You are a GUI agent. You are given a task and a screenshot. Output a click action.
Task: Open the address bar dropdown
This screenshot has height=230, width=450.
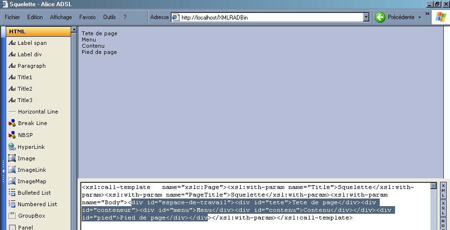pyautogui.click(x=366, y=17)
